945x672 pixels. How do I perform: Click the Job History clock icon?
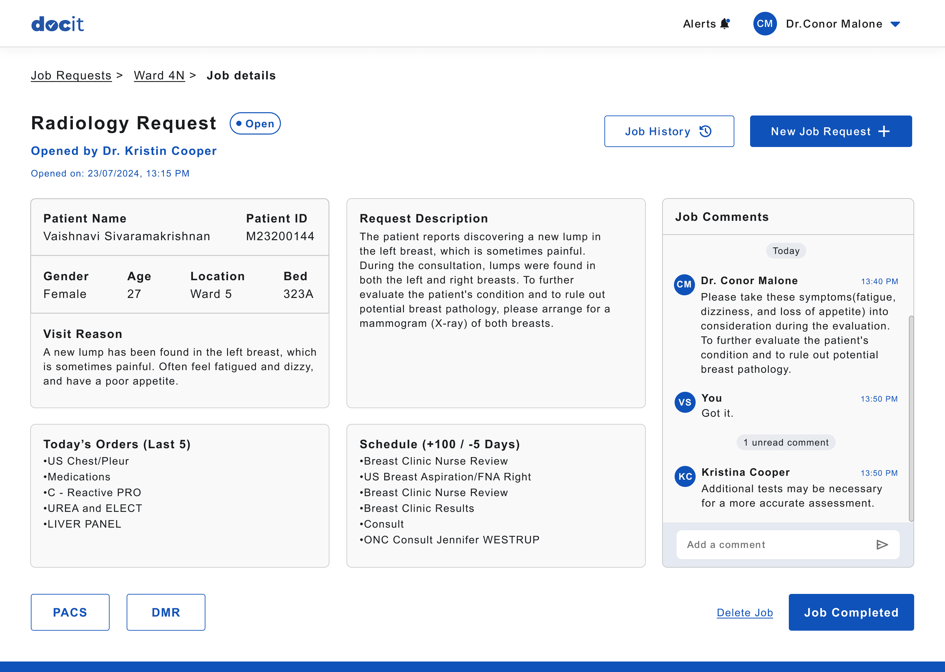point(705,131)
